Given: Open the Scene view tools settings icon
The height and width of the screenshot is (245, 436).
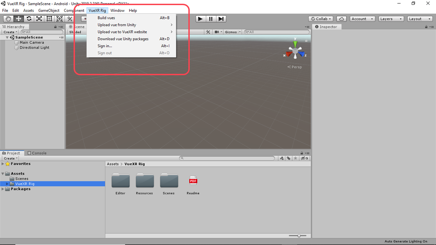Looking at the screenshot, I should [208, 32].
